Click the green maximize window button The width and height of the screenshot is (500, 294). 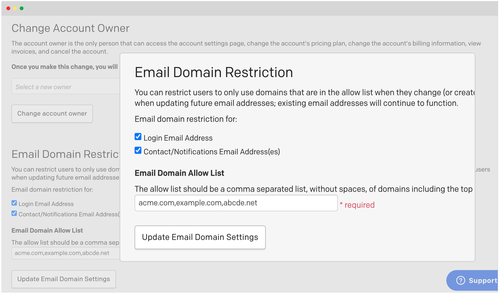click(22, 8)
